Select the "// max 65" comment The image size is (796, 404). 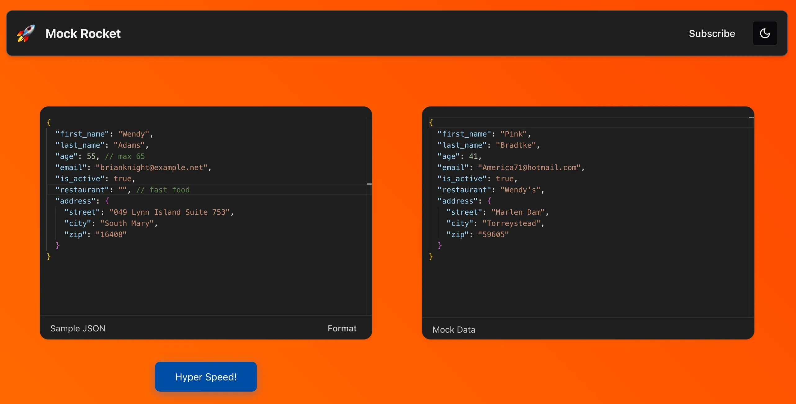click(x=125, y=156)
